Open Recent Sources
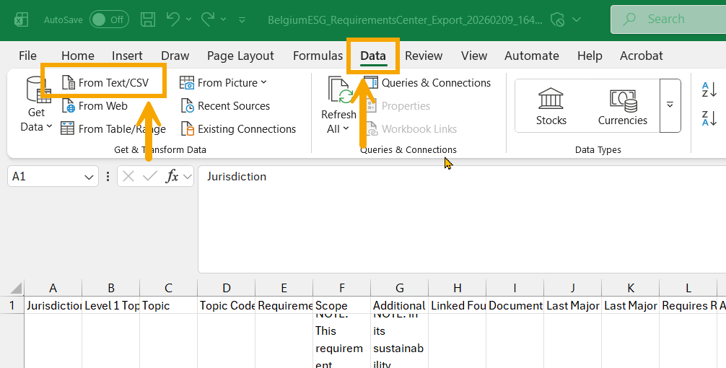Image resolution: width=726 pixels, height=368 pixels. [225, 106]
